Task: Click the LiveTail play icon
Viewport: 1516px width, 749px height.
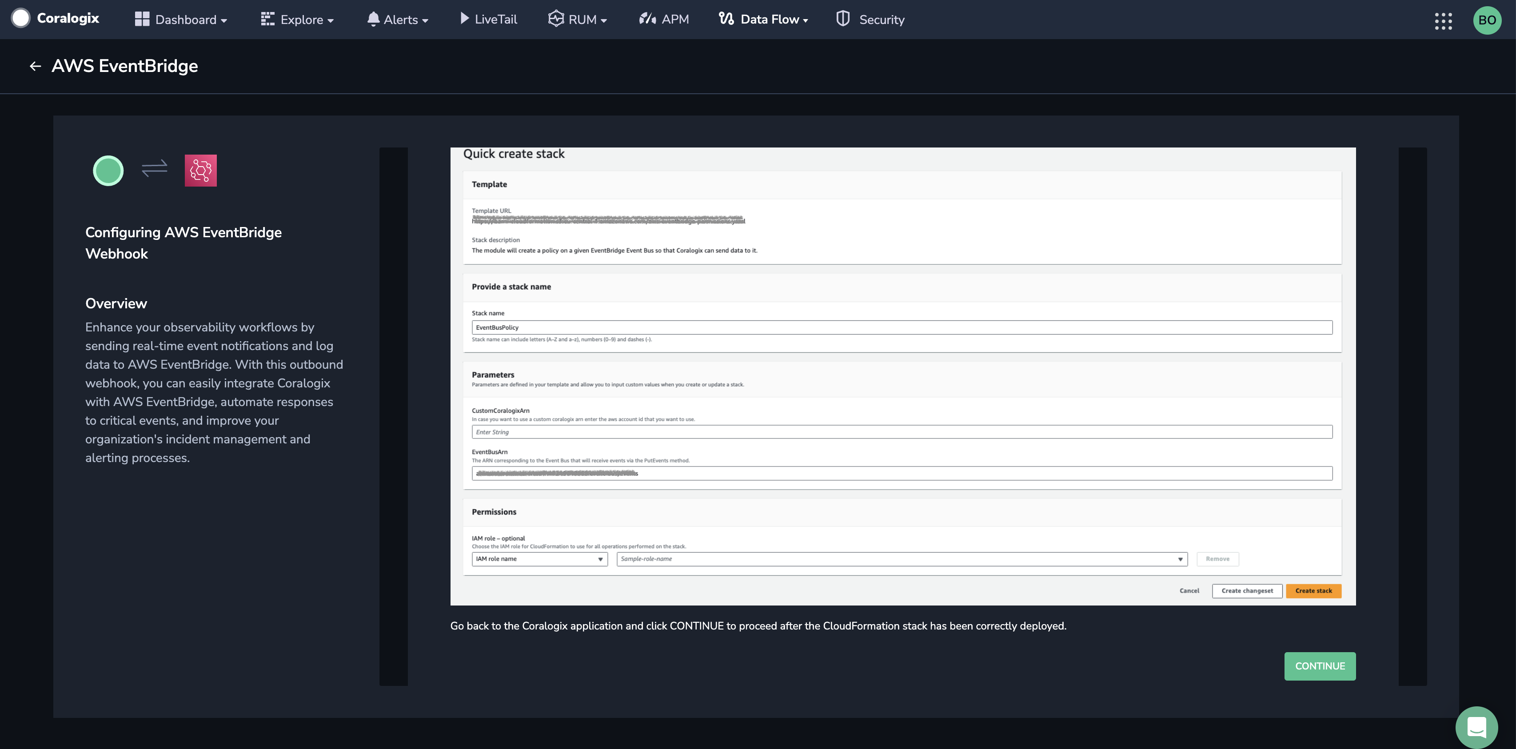Action: [464, 19]
